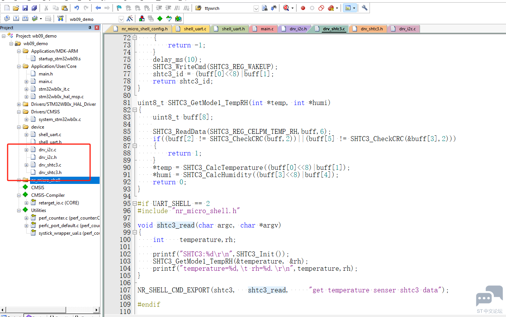Build the target files

coord(16,19)
